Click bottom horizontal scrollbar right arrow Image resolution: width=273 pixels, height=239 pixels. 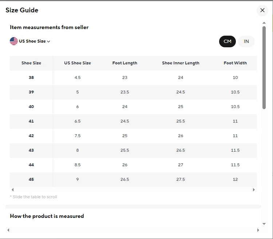click(x=258, y=230)
